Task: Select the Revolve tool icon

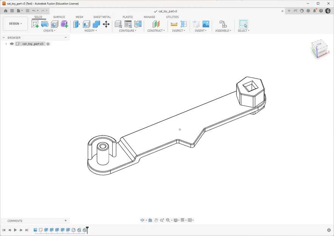Action: (x=45, y=24)
